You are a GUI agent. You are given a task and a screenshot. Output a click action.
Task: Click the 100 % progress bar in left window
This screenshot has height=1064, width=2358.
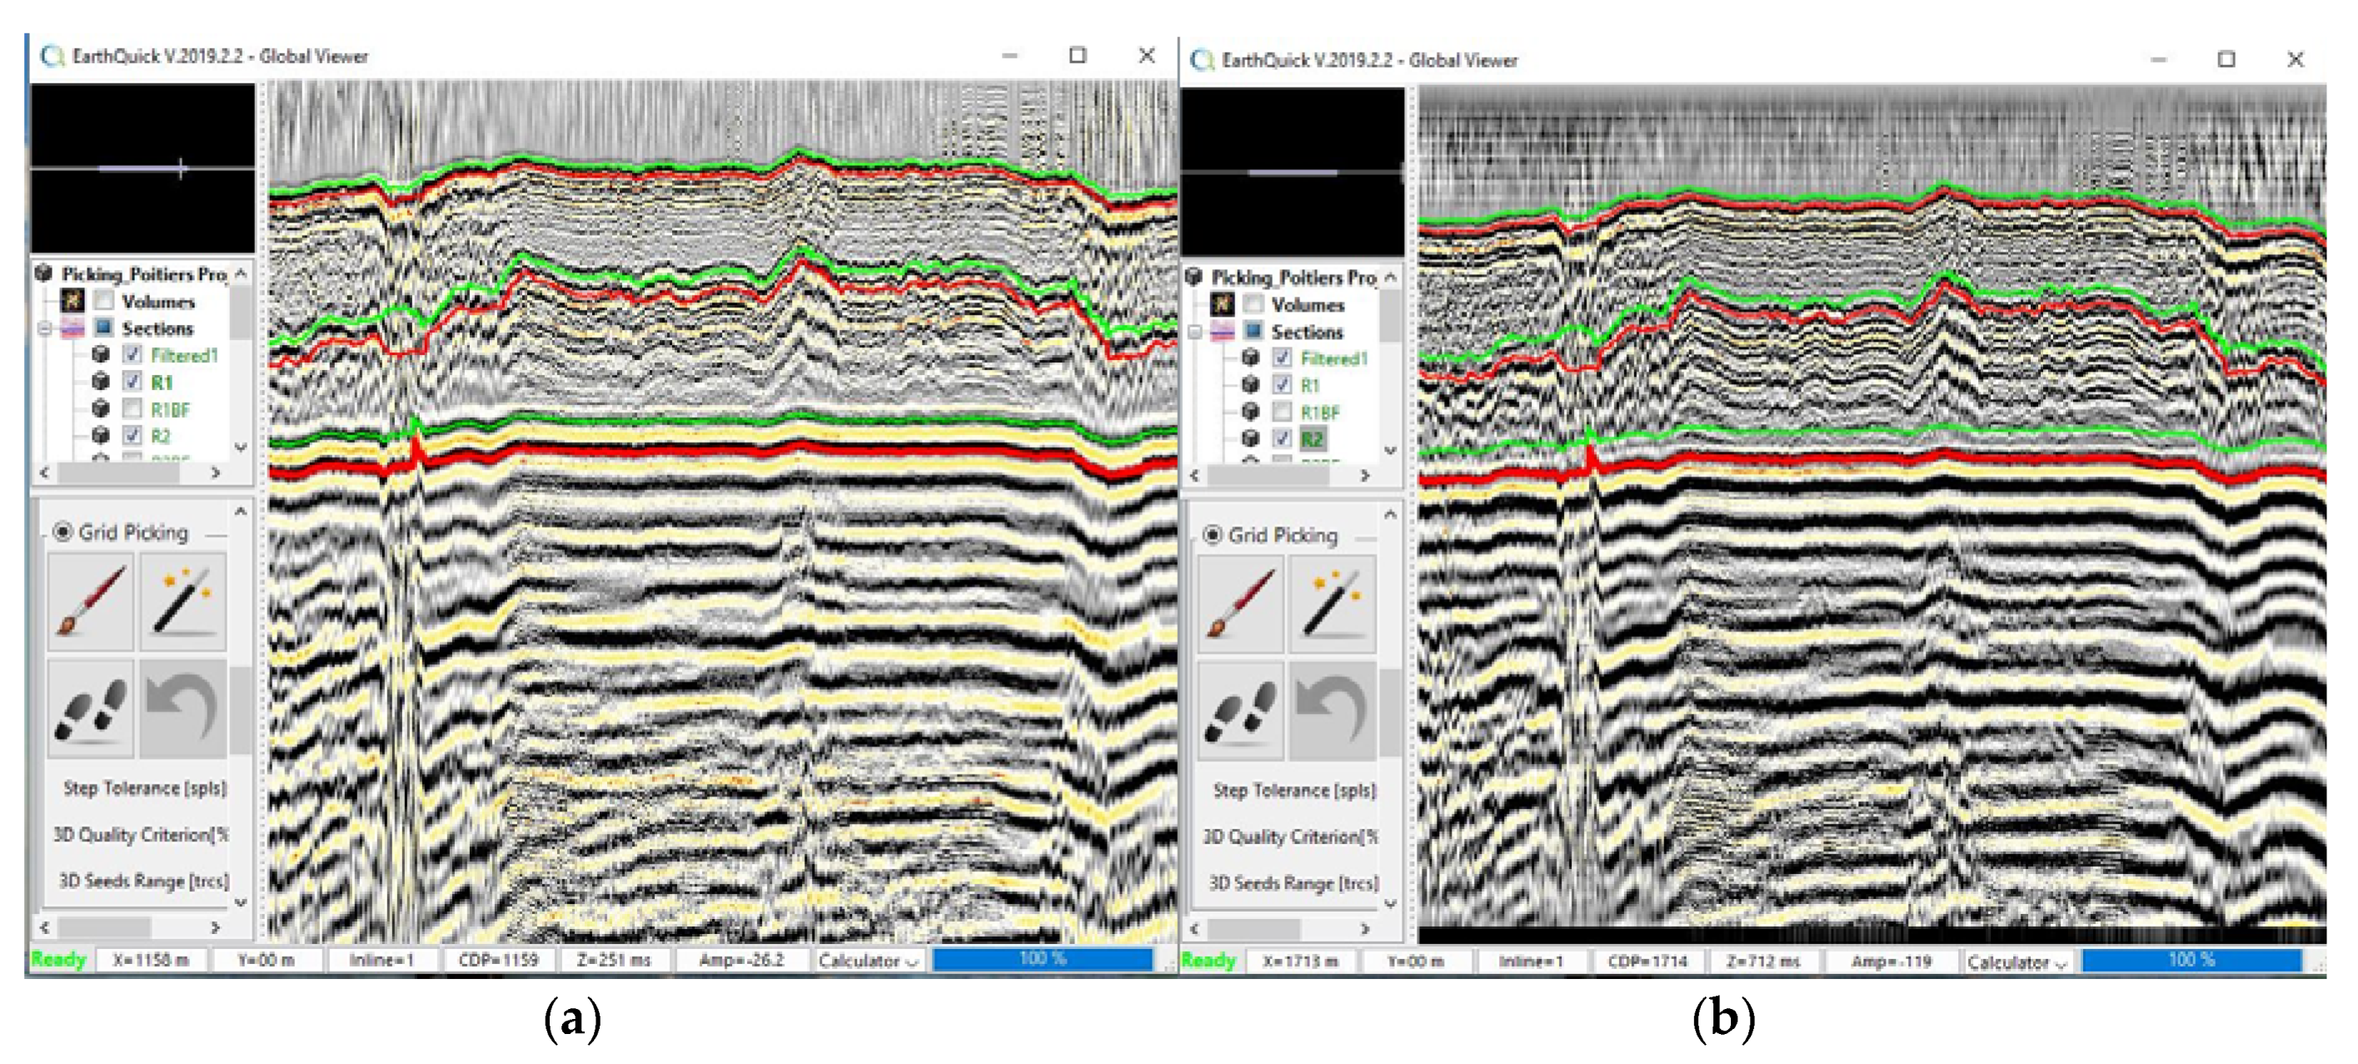[x=1042, y=959]
